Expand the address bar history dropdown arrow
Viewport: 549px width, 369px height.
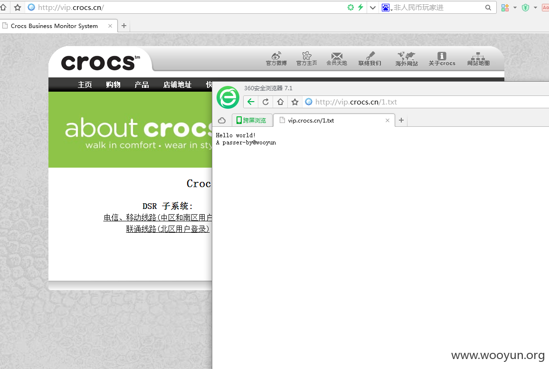point(372,8)
